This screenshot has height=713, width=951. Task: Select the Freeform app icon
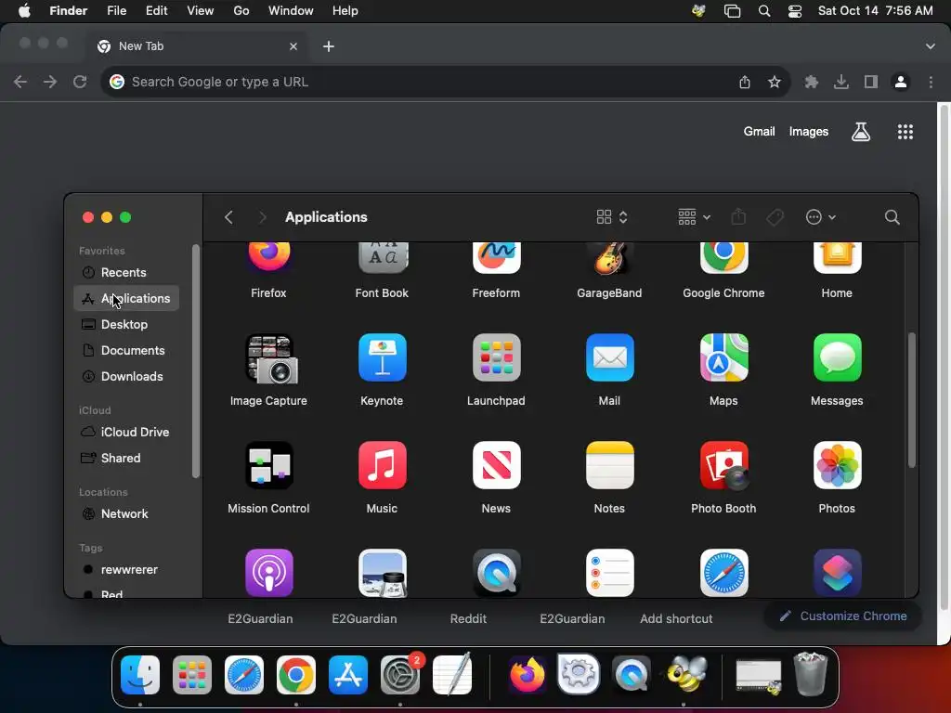tap(496, 258)
